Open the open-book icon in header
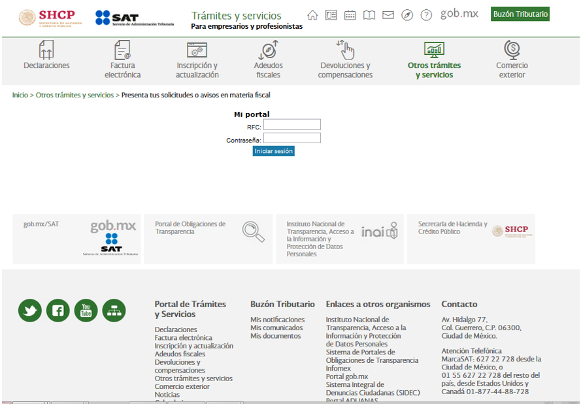Image resolution: width=581 pixels, height=404 pixels. click(369, 15)
